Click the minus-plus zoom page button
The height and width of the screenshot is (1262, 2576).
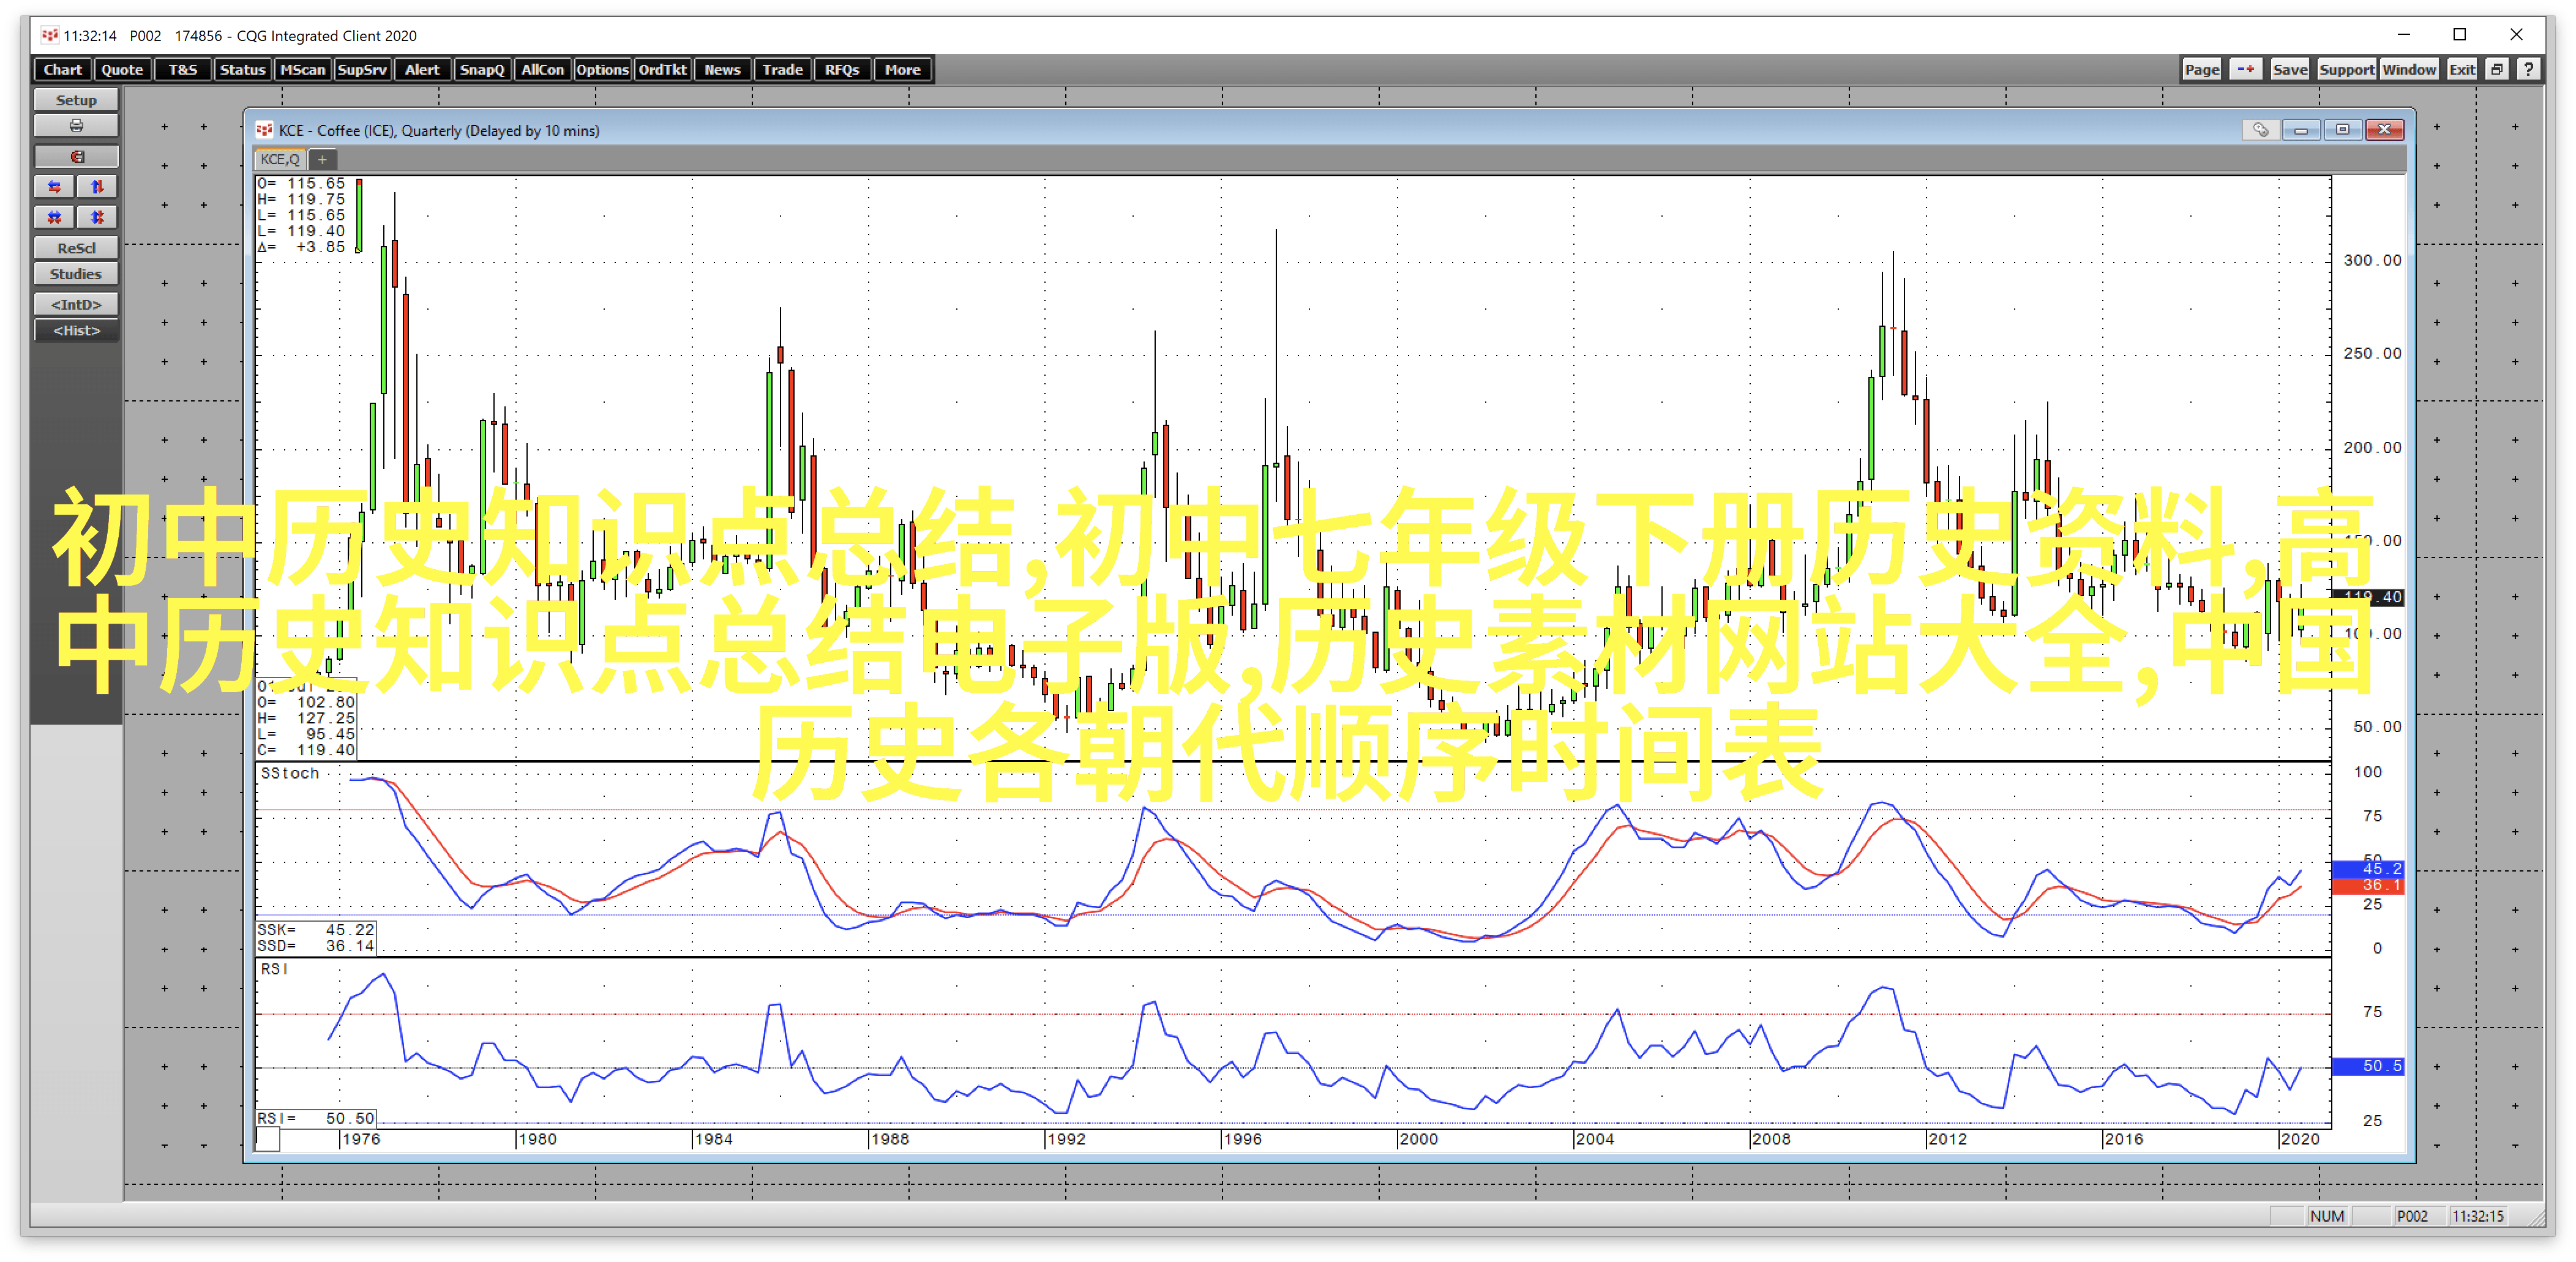click(x=2246, y=69)
